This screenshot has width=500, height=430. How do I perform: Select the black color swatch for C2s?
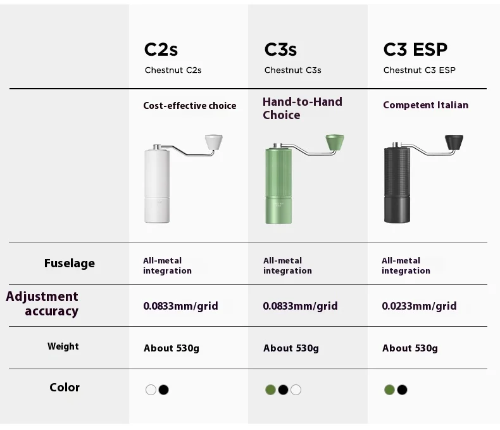[163, 389]
